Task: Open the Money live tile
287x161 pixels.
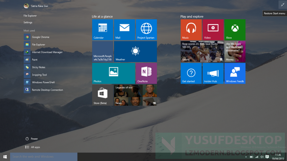Action: [235, 51]
